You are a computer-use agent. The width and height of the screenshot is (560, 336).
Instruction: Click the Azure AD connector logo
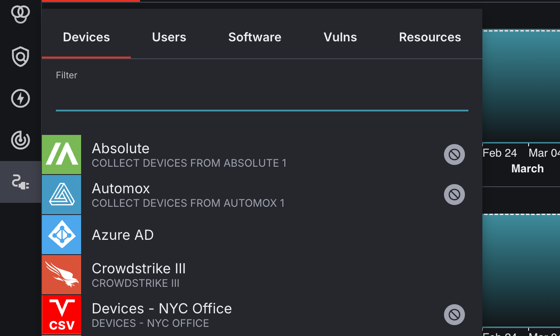pyautogui.click(x=61, y=235)
